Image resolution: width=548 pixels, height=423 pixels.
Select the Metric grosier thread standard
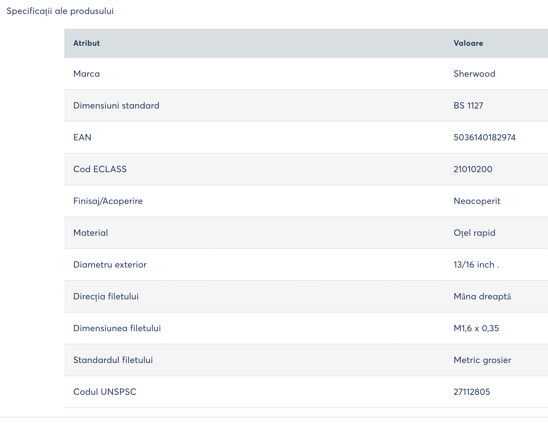[x=482, y=360]
